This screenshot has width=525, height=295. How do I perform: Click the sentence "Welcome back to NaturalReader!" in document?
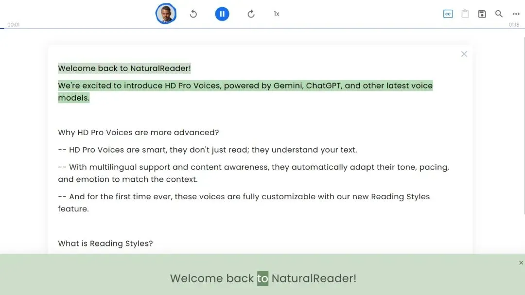pyautogui.click(x=124, y=68)
